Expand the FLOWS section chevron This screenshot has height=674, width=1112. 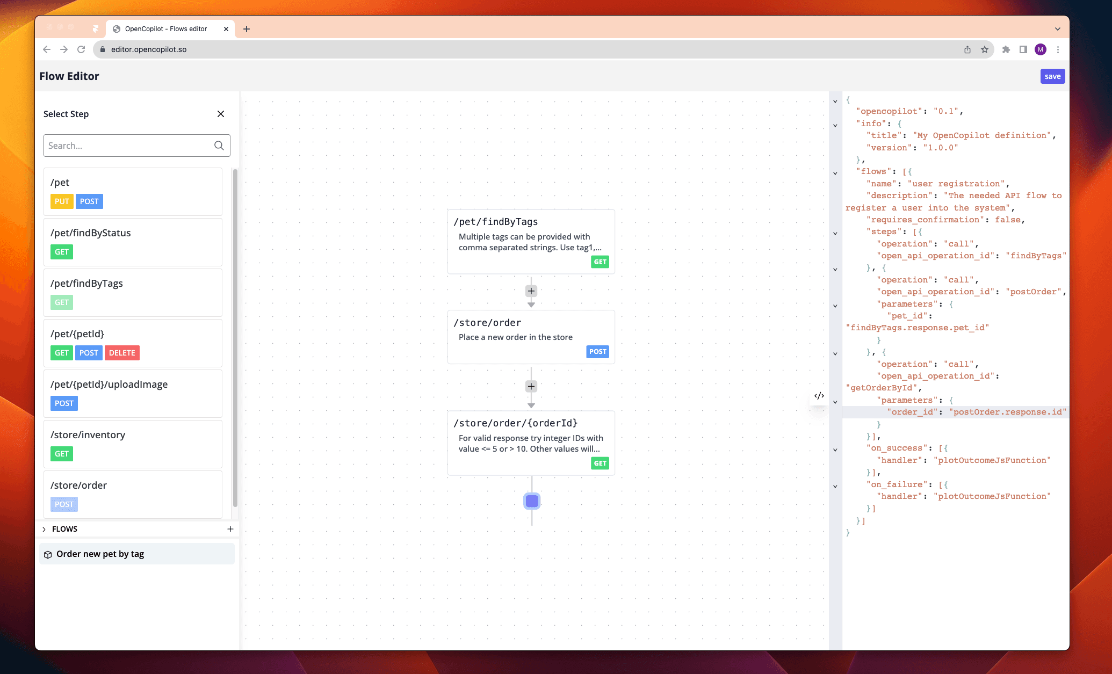point(44,529)
